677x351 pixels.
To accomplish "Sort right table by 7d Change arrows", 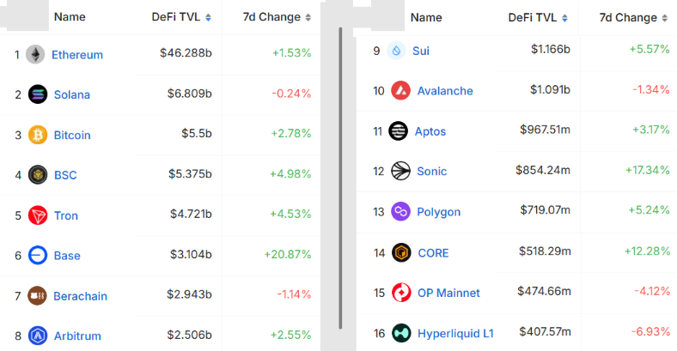I will [x=664, y=18].
